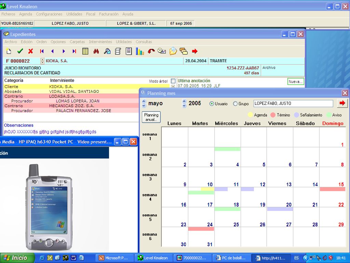Image resolution: width=350 pixels, height=263 pixels.
Task: Select the Cliente KIOKA, S.A. row
Action: tap(86, 87)
